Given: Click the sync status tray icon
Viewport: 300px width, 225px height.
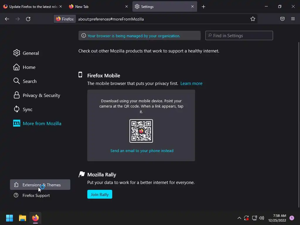Looking at the screenshot, I should 246,218.
